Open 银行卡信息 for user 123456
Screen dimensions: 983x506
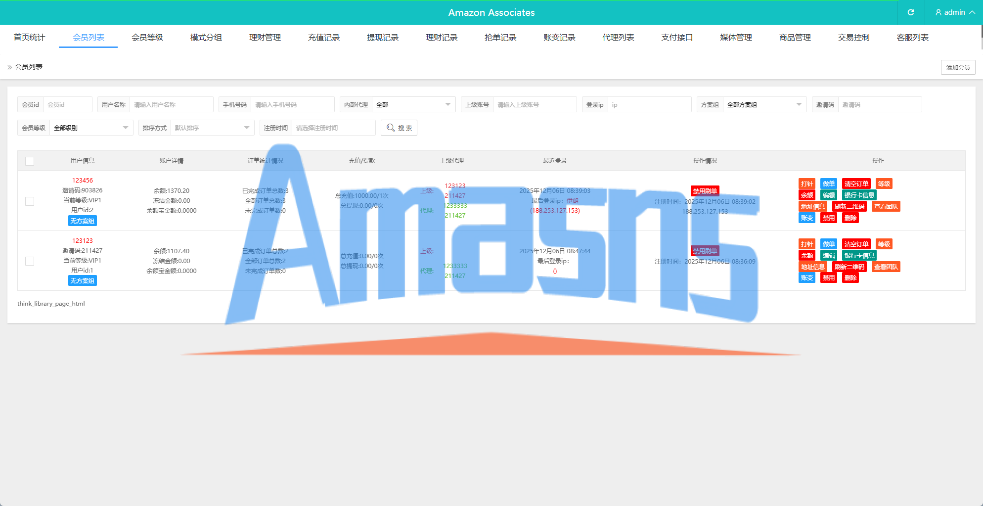(x=859, y=195)
